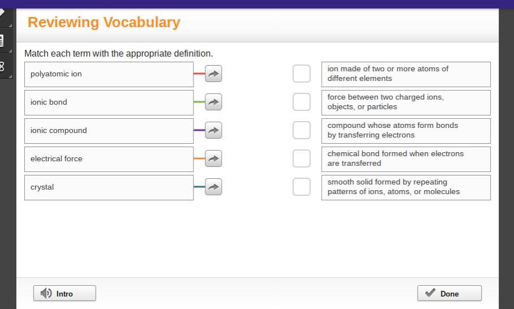The height and width of the screenshot is (309, 514).
Task: Click the 'crystal' term box
Action: [109, 187]
